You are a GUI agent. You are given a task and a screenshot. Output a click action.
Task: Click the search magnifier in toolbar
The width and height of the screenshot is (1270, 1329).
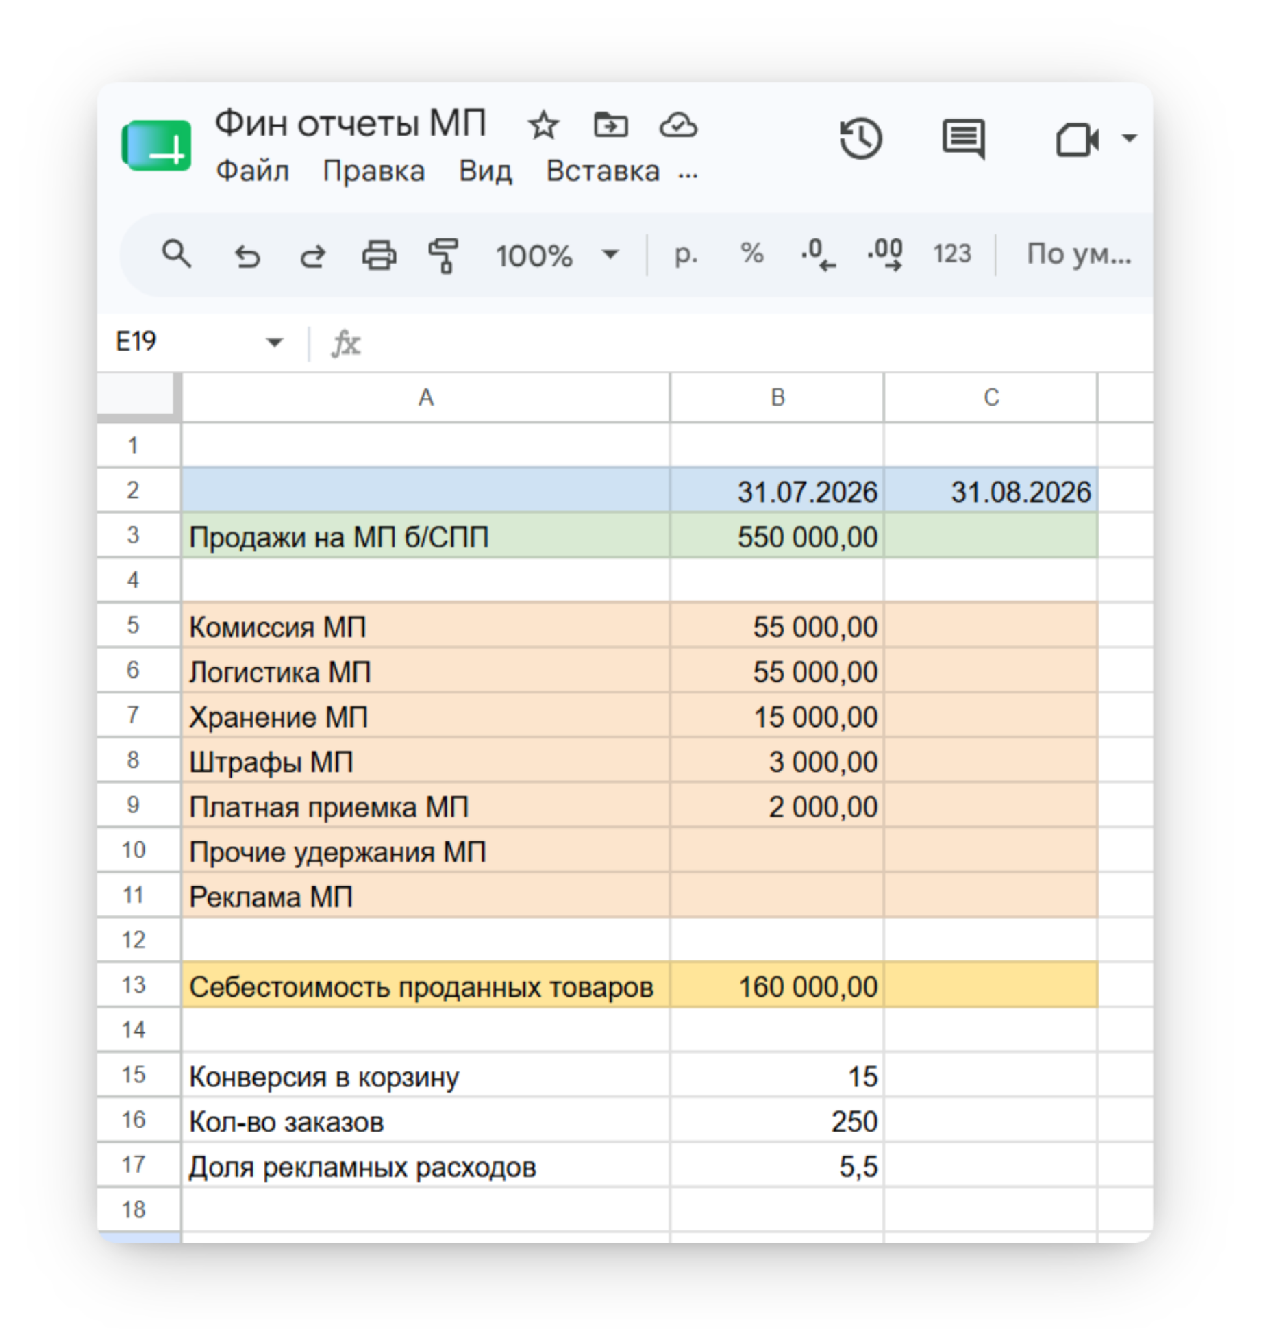tap(177, 254)
